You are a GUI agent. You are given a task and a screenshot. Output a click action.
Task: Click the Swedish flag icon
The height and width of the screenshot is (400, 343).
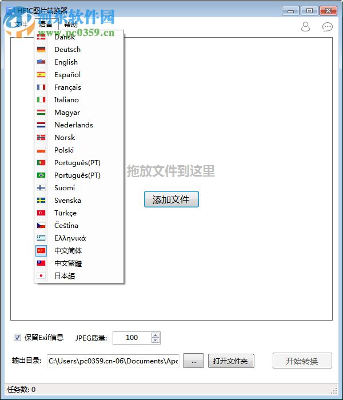(x=41, y=200)
